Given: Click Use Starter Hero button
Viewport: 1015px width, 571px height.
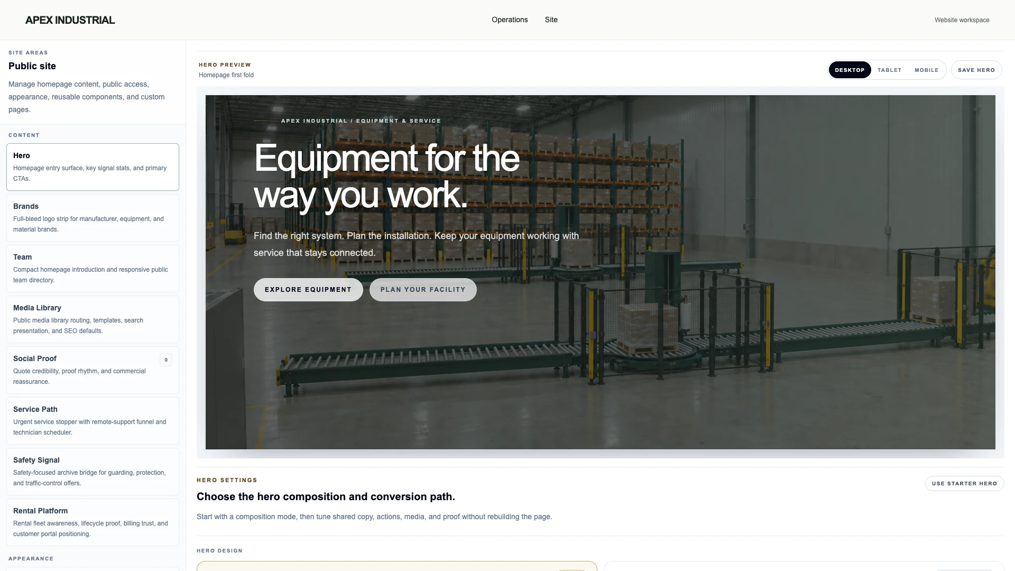Looking at the screenshot, I should point(964,483).
